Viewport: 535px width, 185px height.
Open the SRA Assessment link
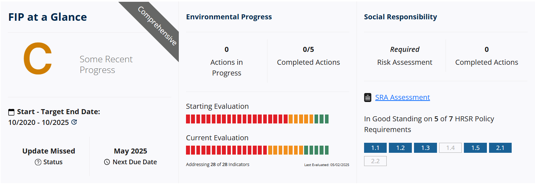click(x=402, y=97)
